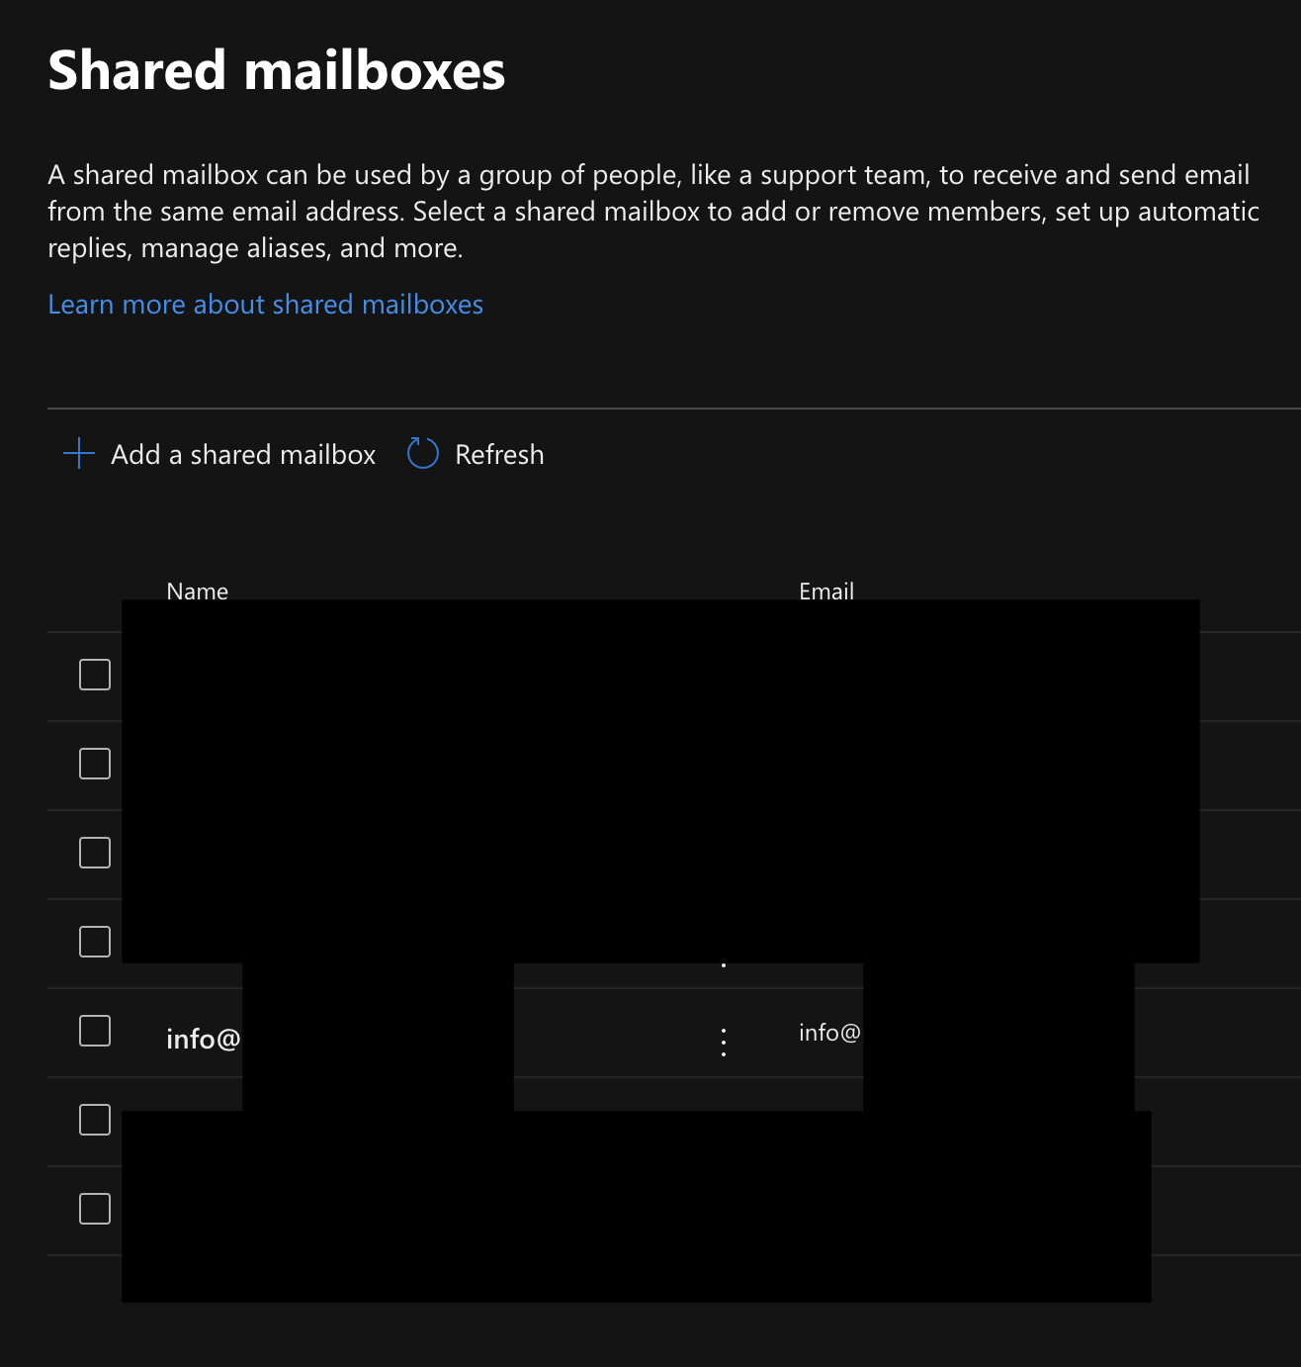
Task: Open 'Learn more about shared mailboxes' link
Action: (x=265, y=305)
